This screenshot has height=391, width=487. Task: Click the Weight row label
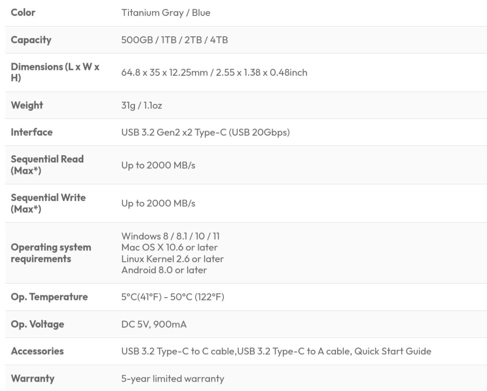tap(27, 105)
